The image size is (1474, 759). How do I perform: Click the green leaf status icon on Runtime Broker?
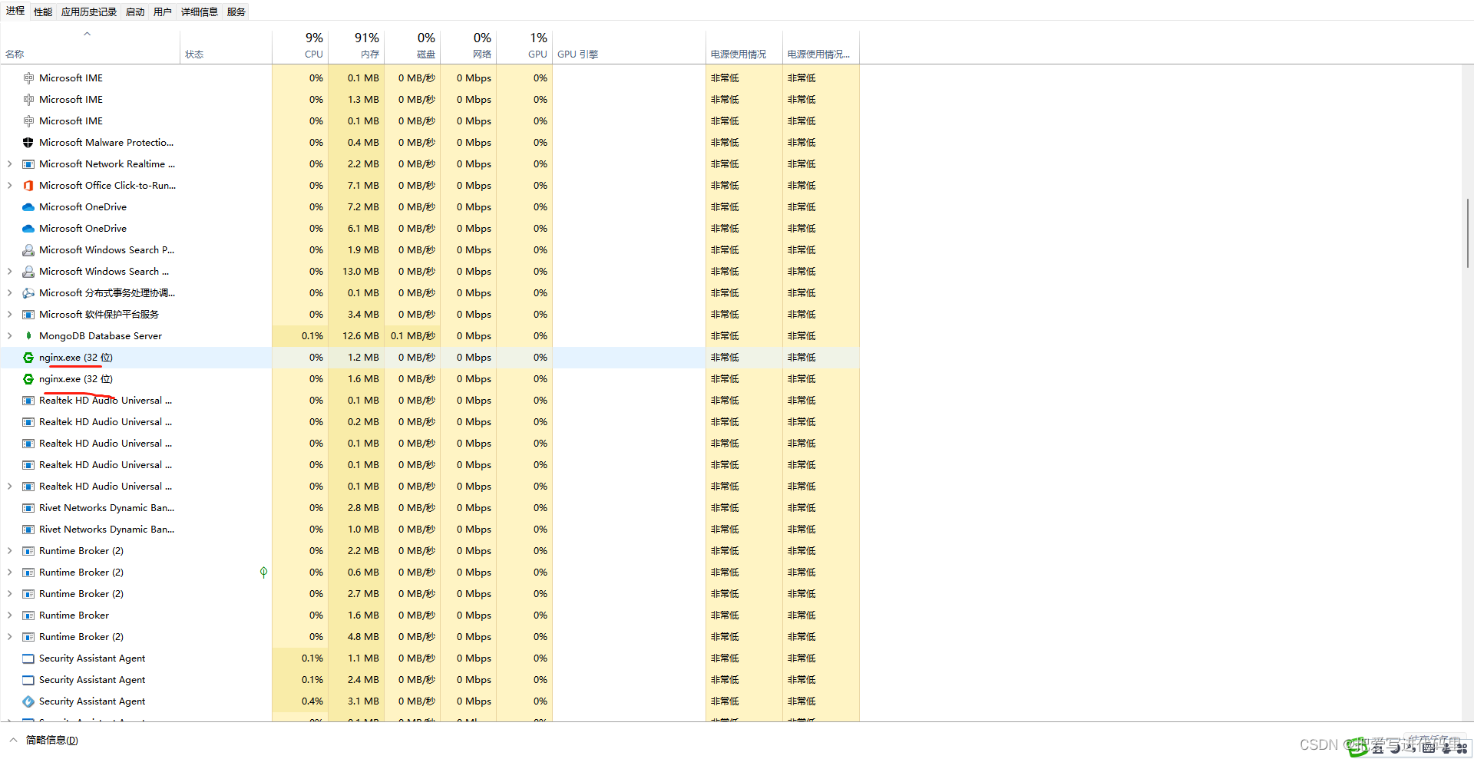(x=263, y=573)
